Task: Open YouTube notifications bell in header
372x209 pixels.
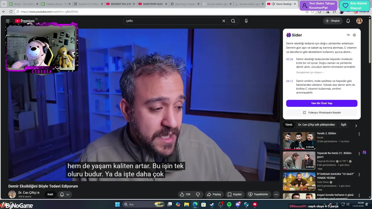Action: click(348, 21)
